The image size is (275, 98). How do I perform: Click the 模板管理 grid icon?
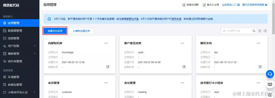pyautogui.click(x=5, y=54)
